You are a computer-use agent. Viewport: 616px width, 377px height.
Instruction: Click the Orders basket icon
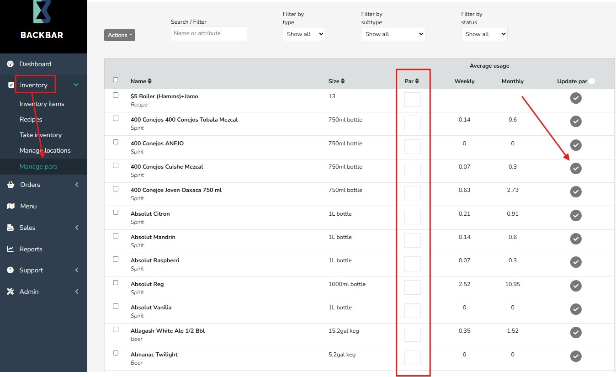click(11, 185)
